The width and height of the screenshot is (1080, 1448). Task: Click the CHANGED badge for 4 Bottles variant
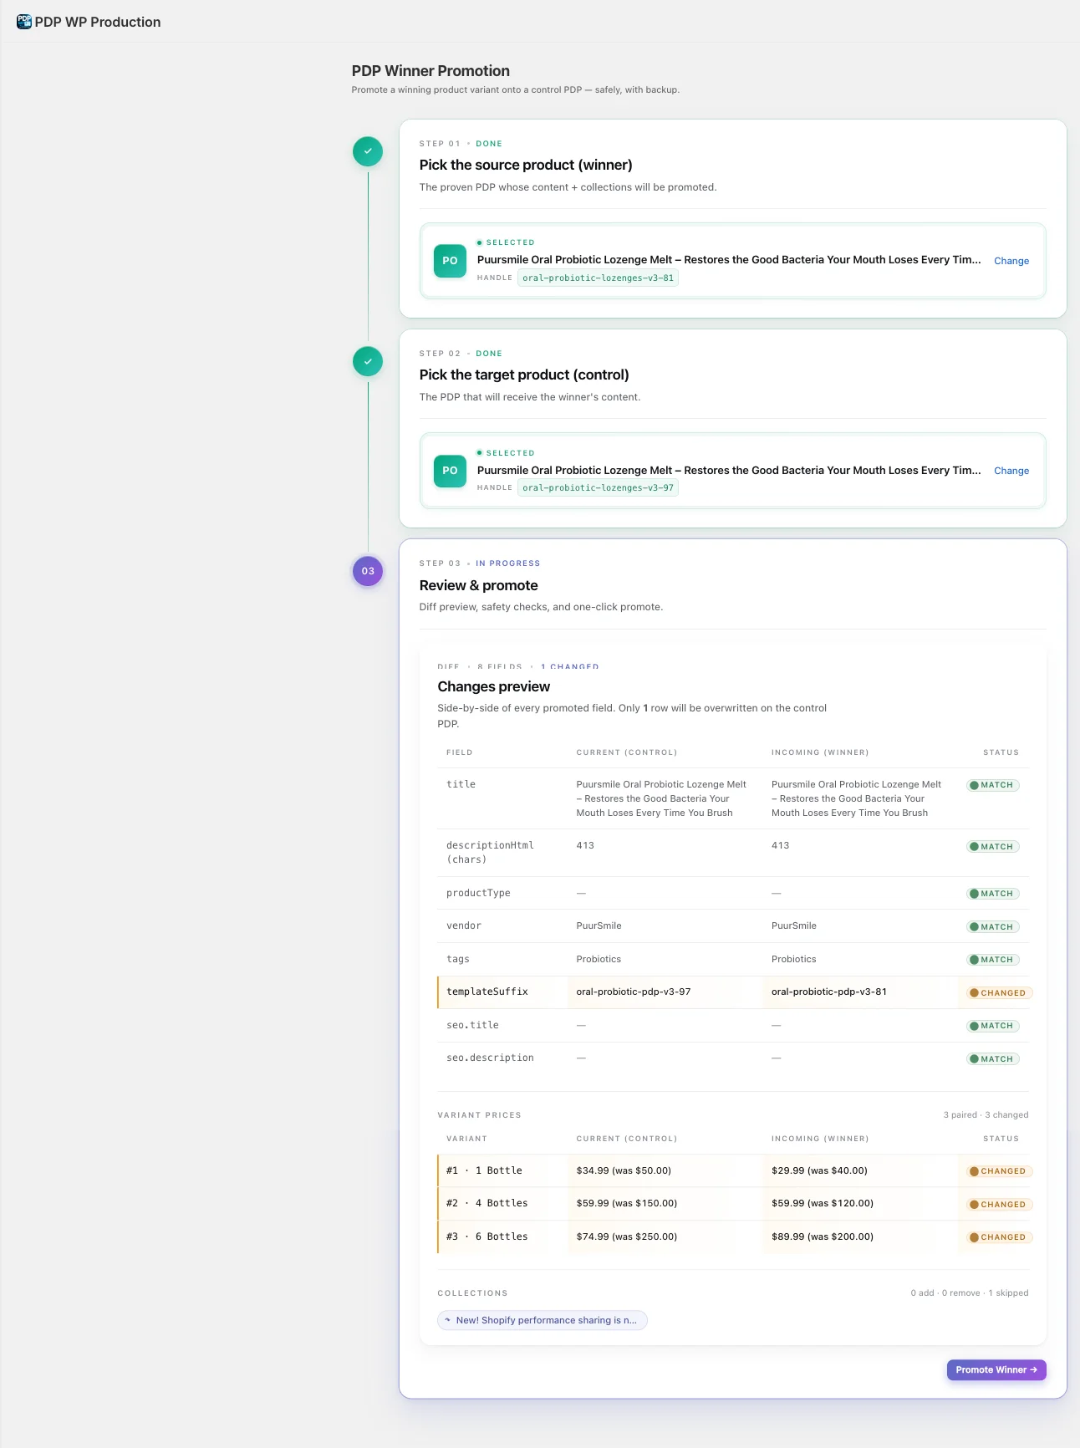pyautogui.click(x=999, y=1204)
